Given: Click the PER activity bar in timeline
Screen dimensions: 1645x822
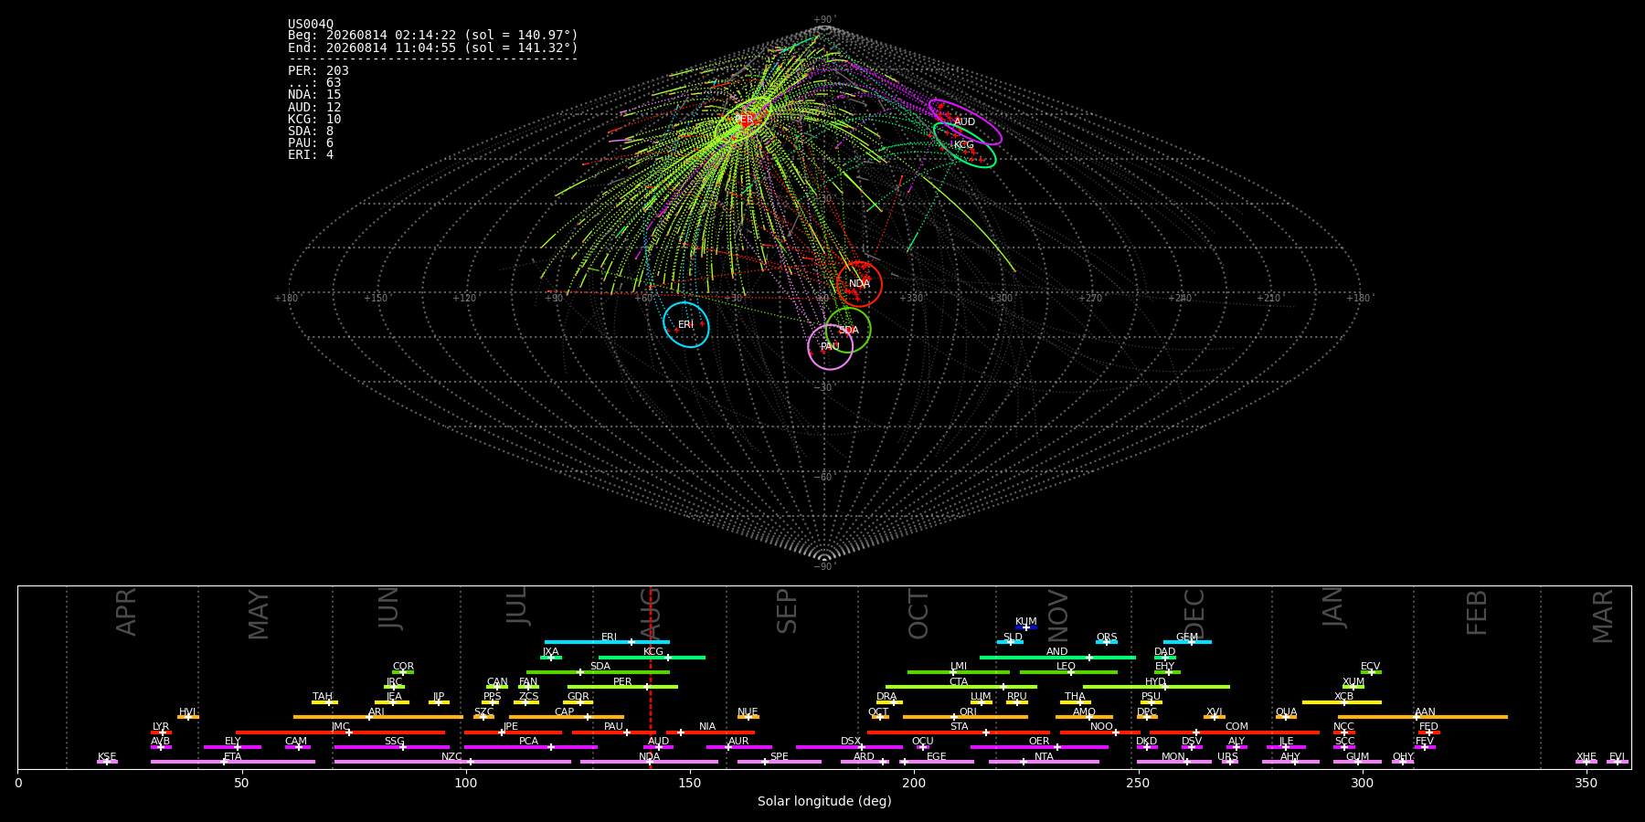Looking at the screenshot, I should pyautogui.click(x=622, y=687).
